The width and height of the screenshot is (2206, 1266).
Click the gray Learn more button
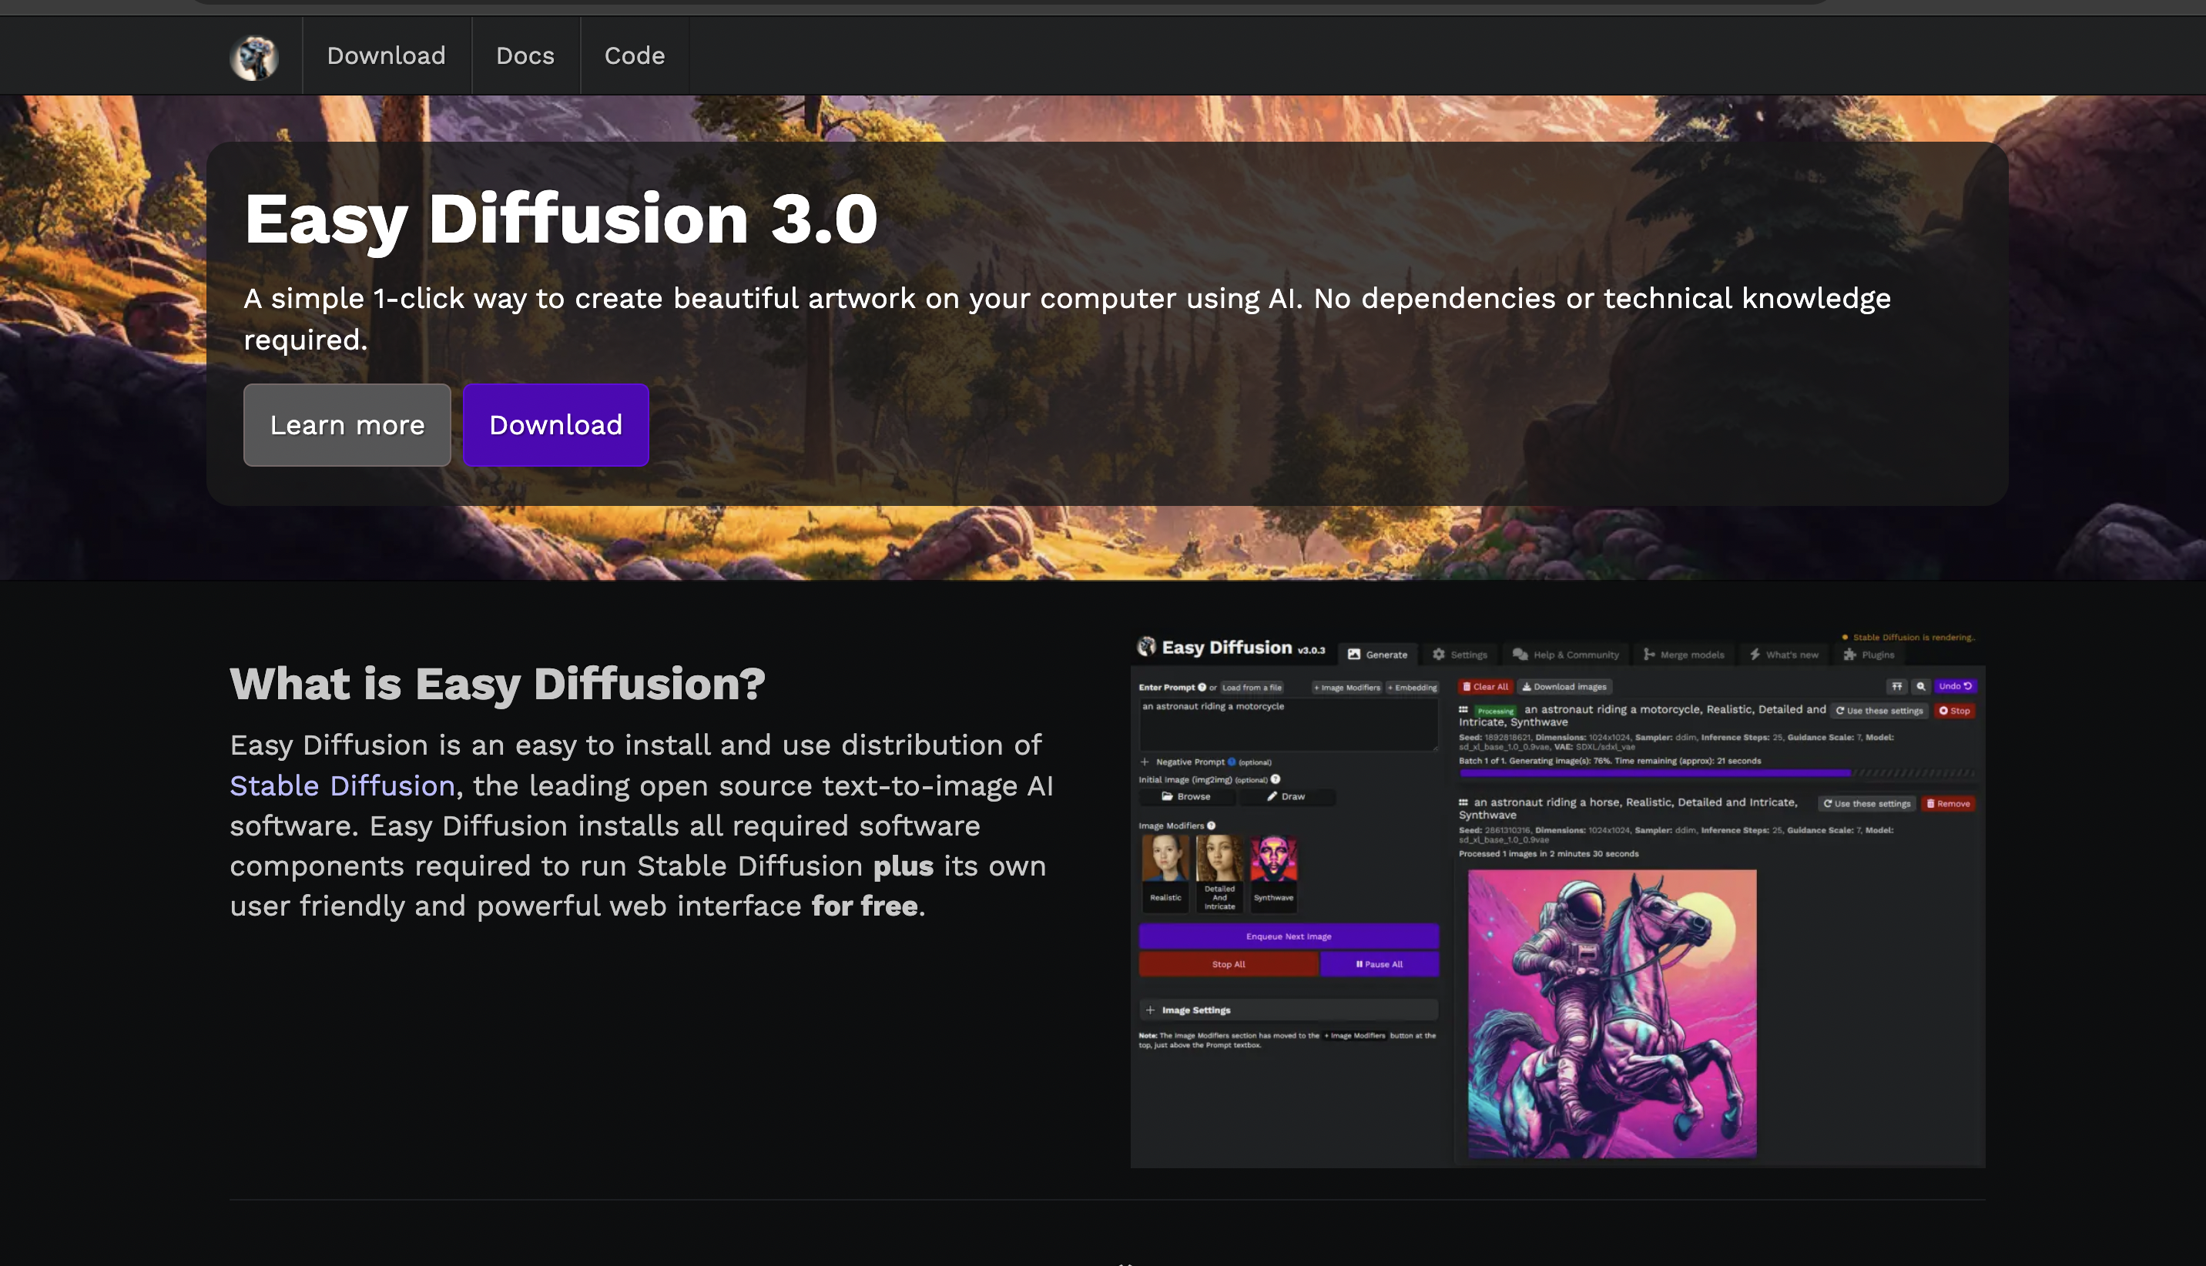[x=347, y=425]
